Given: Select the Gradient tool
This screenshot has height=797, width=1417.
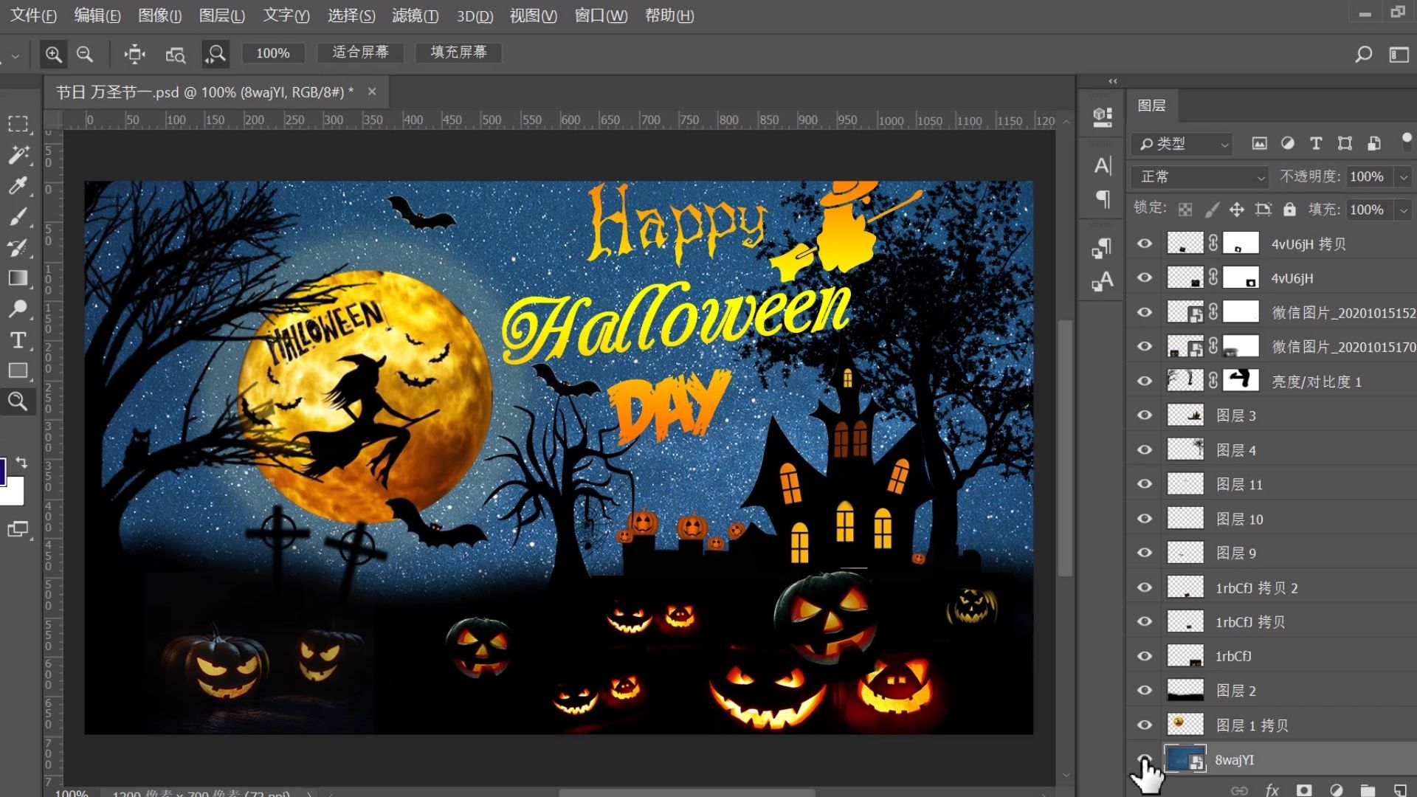Looking at the screenshot, I should point(18,277).
